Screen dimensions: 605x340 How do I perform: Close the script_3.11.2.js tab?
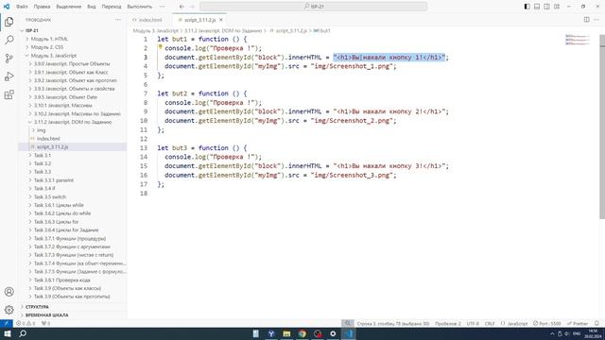click(x=221, y=20)
